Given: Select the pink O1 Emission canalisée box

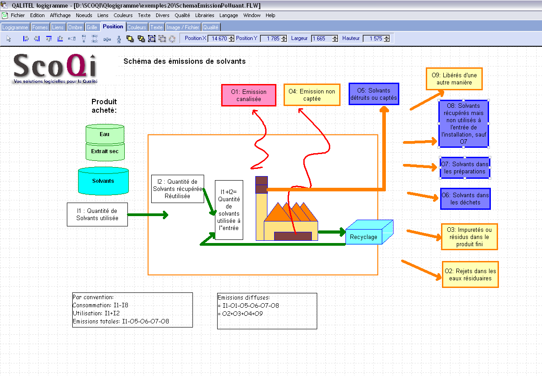Looking at the screenshot, I should click(249, 95).
